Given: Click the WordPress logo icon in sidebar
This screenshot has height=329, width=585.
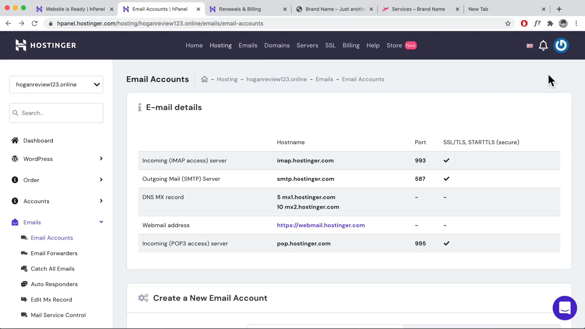Looking at the screenshot, I should click(x=15, y=159).
